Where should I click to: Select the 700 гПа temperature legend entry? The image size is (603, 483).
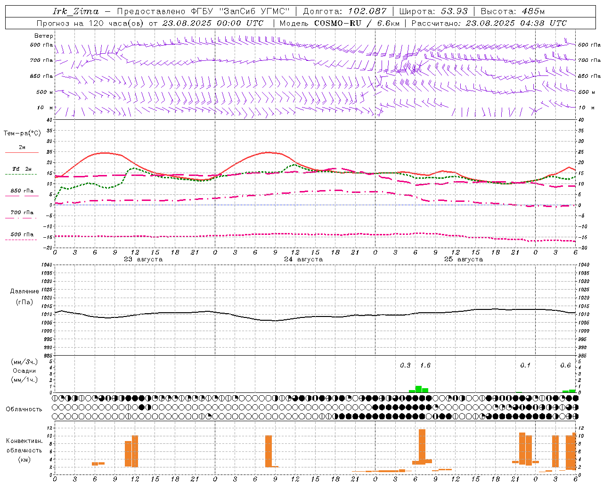click(22, 213)
